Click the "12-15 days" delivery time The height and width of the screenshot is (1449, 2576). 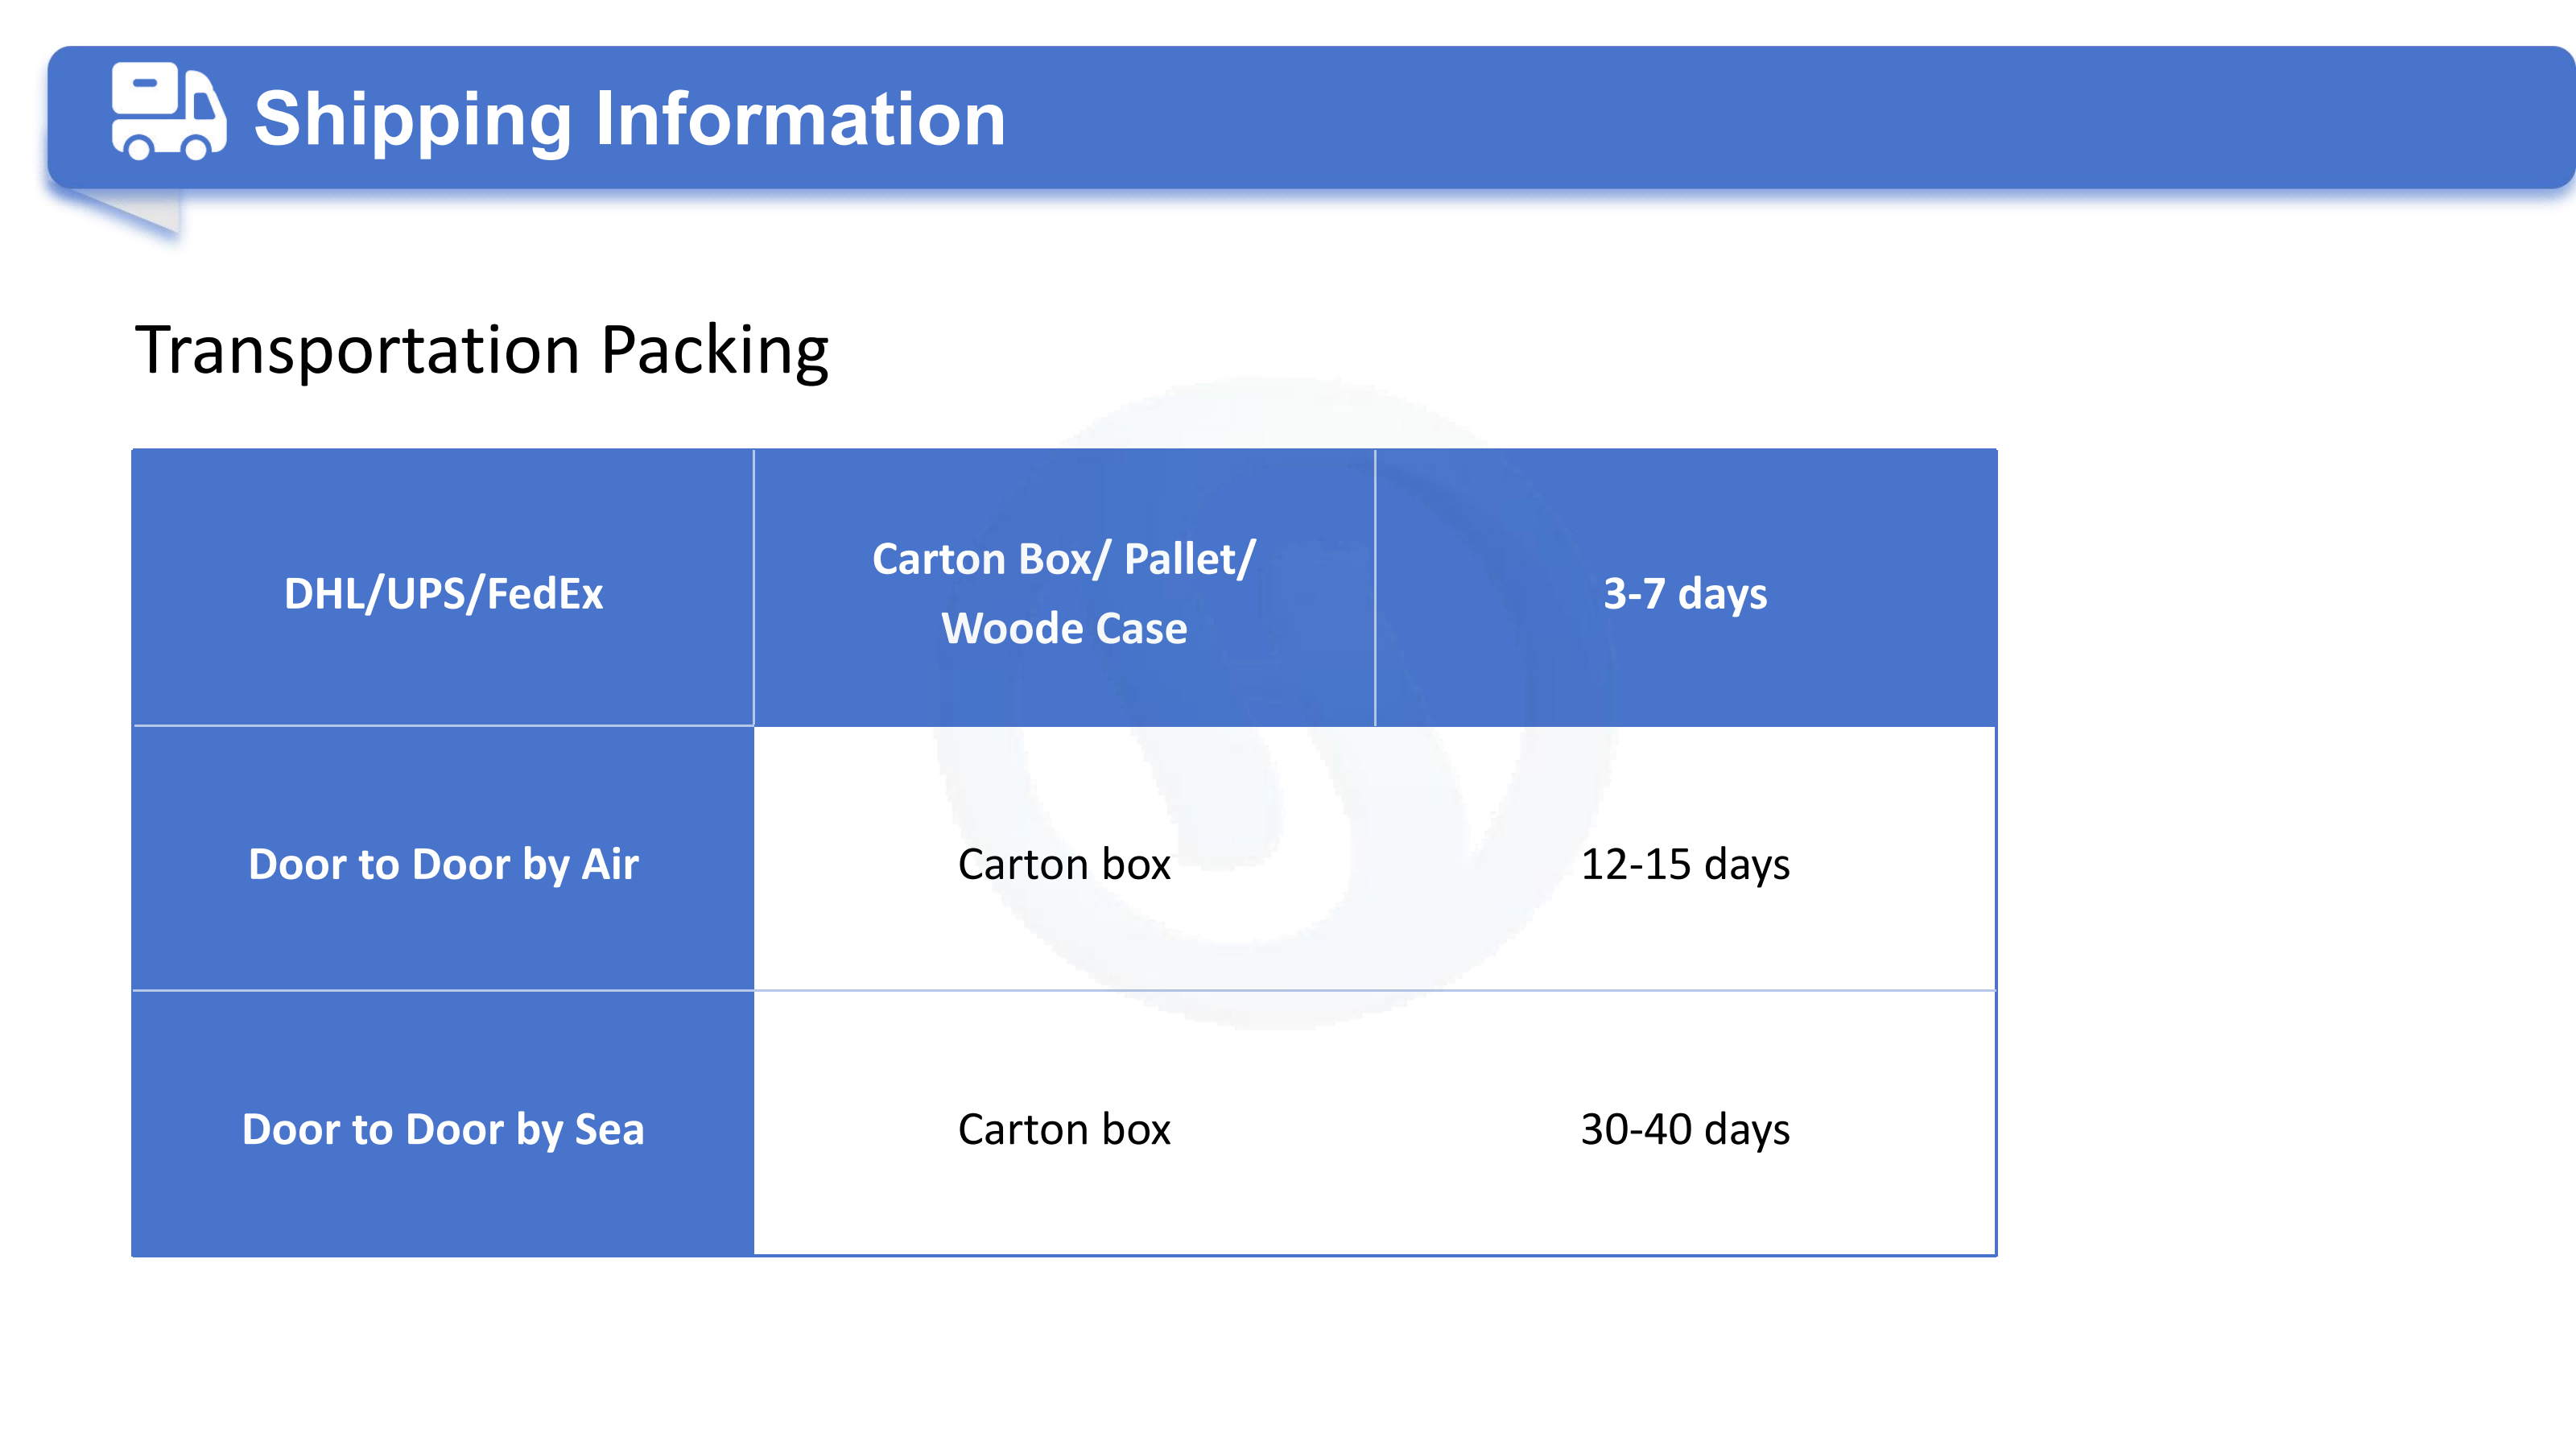(1685, 865)
